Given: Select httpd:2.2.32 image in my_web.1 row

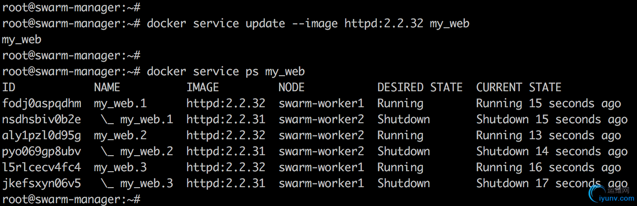Looking at the screenshot, I should click(226, 103).
